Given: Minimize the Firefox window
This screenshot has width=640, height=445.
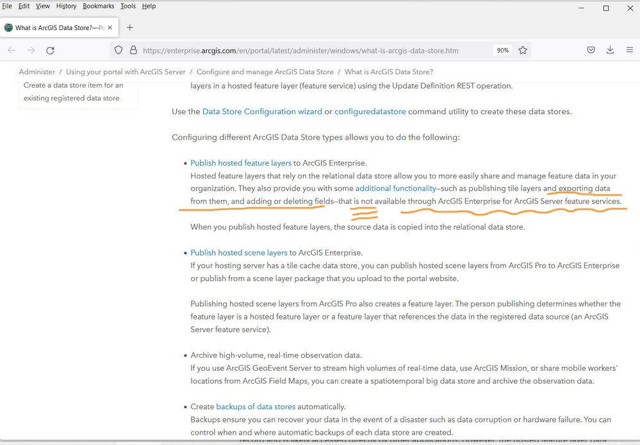Looking at the screenshot, I should pyautogui.click(x=582, y=8).
